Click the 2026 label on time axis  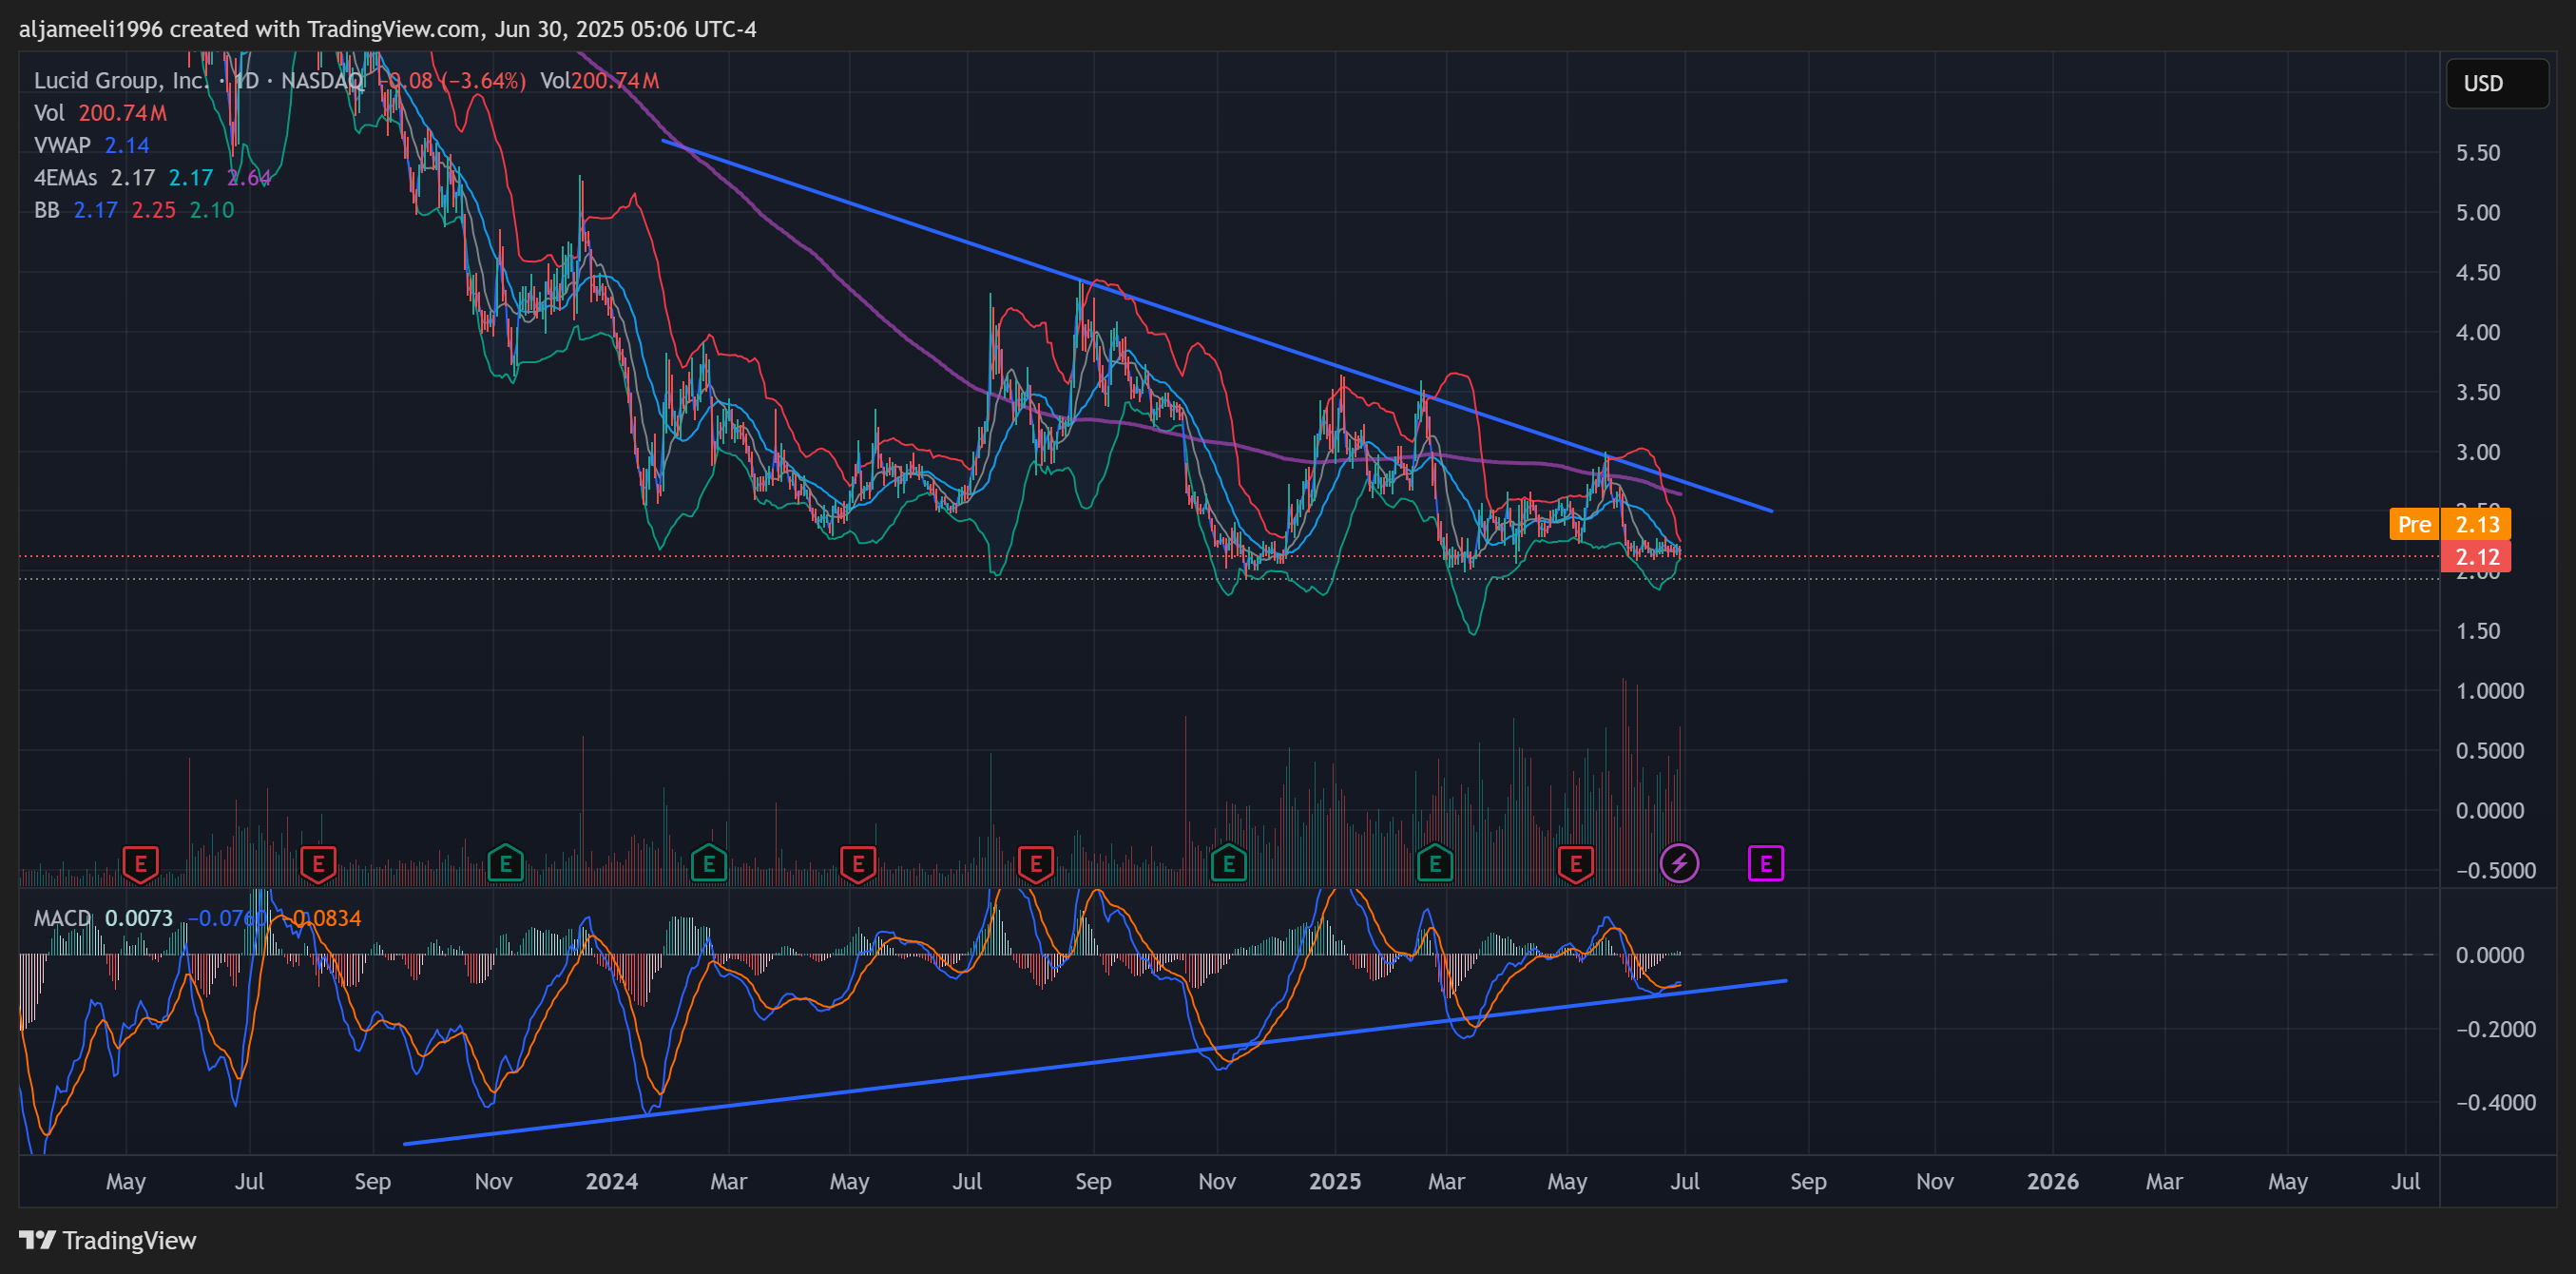pyautogui.click(x=2053, y=1182)
